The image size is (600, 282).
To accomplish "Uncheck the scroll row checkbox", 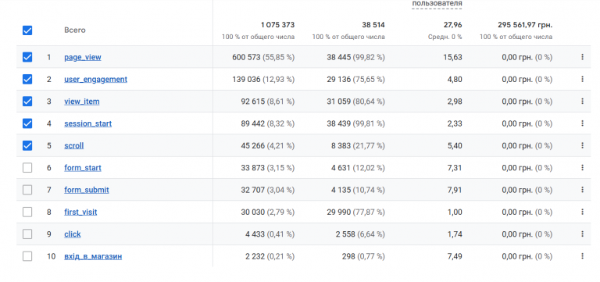I will (x=27, y=145).
